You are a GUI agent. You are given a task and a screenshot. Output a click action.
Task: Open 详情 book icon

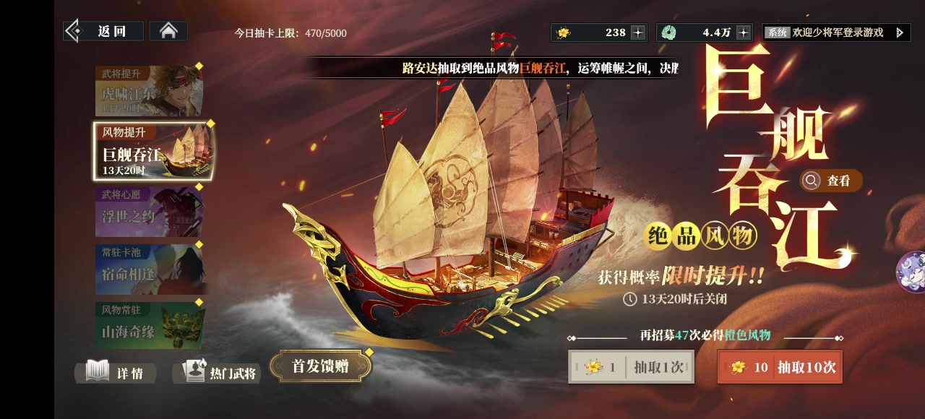click(115, 373)
